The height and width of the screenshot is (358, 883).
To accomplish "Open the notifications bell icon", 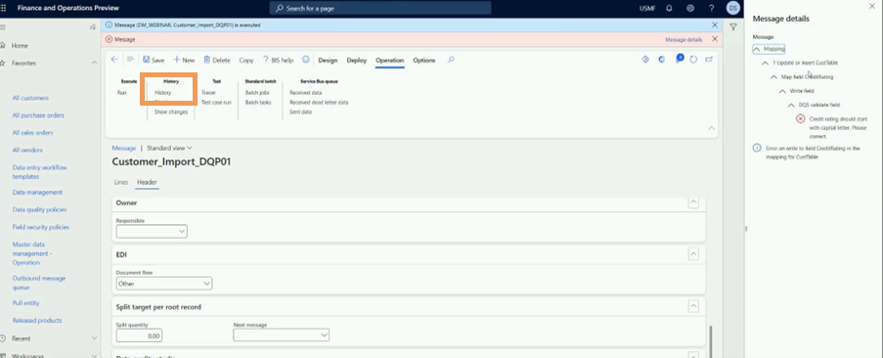I will click(x=669, y=8).
